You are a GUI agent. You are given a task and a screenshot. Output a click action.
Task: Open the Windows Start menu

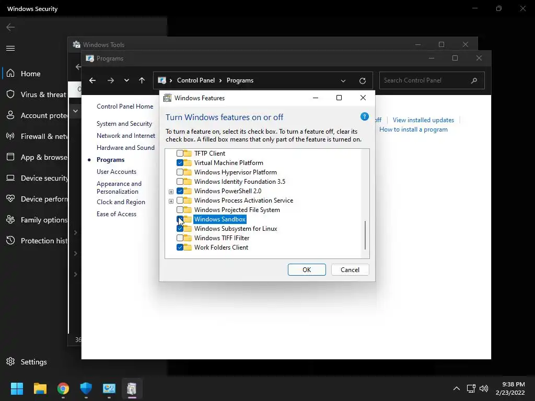coord(17,388)
